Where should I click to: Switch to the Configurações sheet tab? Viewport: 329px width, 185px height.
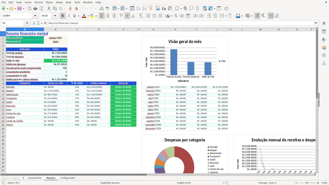coord(68,178)
